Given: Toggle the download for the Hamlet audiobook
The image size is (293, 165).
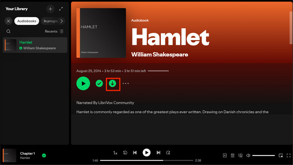Looking at the screenshot, I should 113,83.
